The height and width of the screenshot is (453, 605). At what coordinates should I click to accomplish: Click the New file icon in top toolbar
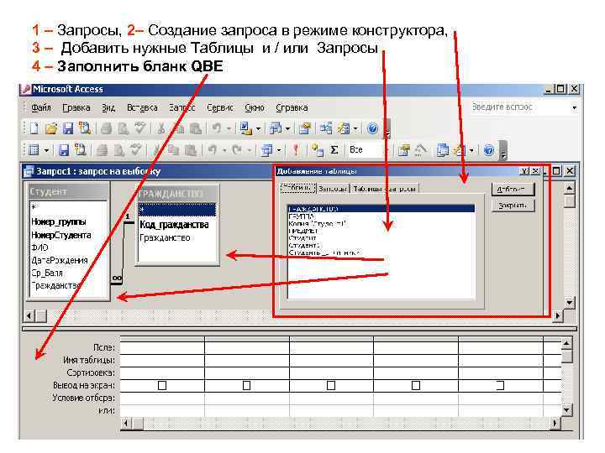[x=34, y=128]
